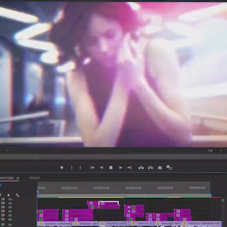The height and width of the screenshot is (227, 227).
Task: Export frame with the camera icon
Action: pyautogui.click(x=160, y=168)
